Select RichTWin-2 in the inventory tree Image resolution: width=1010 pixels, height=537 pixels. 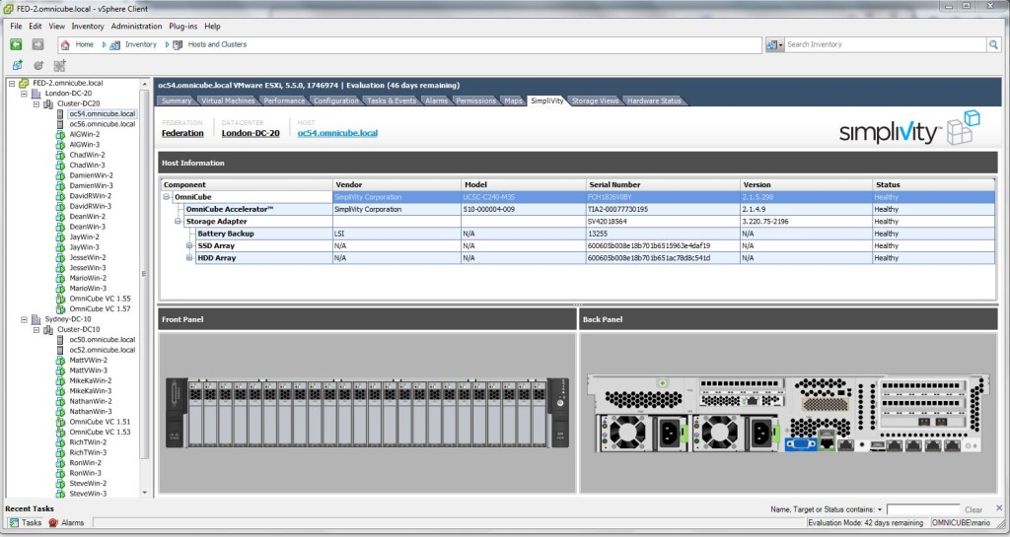point(88,442)
